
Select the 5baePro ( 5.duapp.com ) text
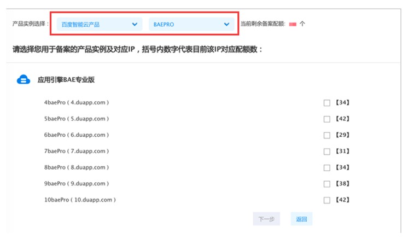click(77, 119)
